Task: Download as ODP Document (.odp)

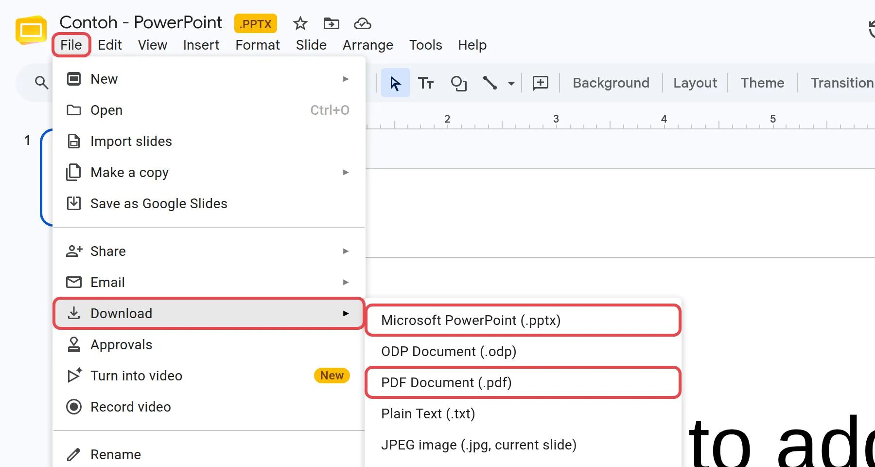Action: [x=523, y=351]
